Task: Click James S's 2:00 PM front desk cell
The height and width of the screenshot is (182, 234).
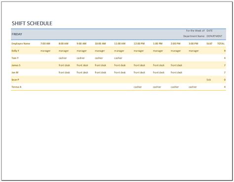Action: point(176,65)
